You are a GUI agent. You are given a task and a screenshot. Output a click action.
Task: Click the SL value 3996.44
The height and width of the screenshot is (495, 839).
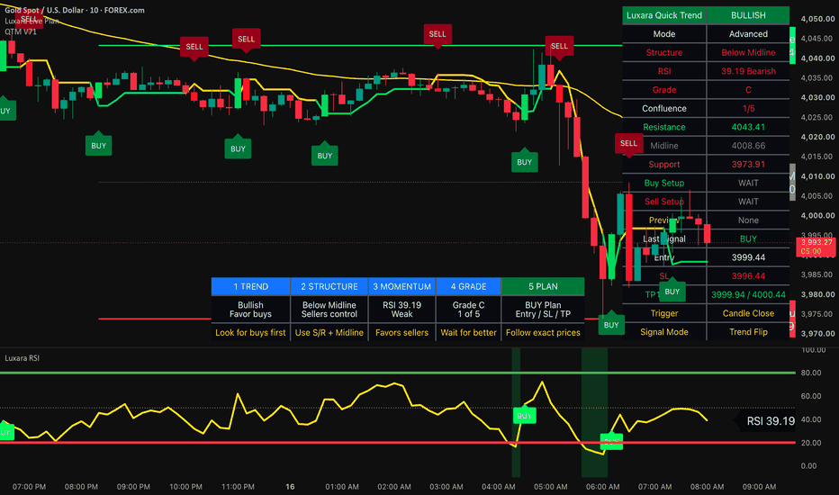point(748,276)
